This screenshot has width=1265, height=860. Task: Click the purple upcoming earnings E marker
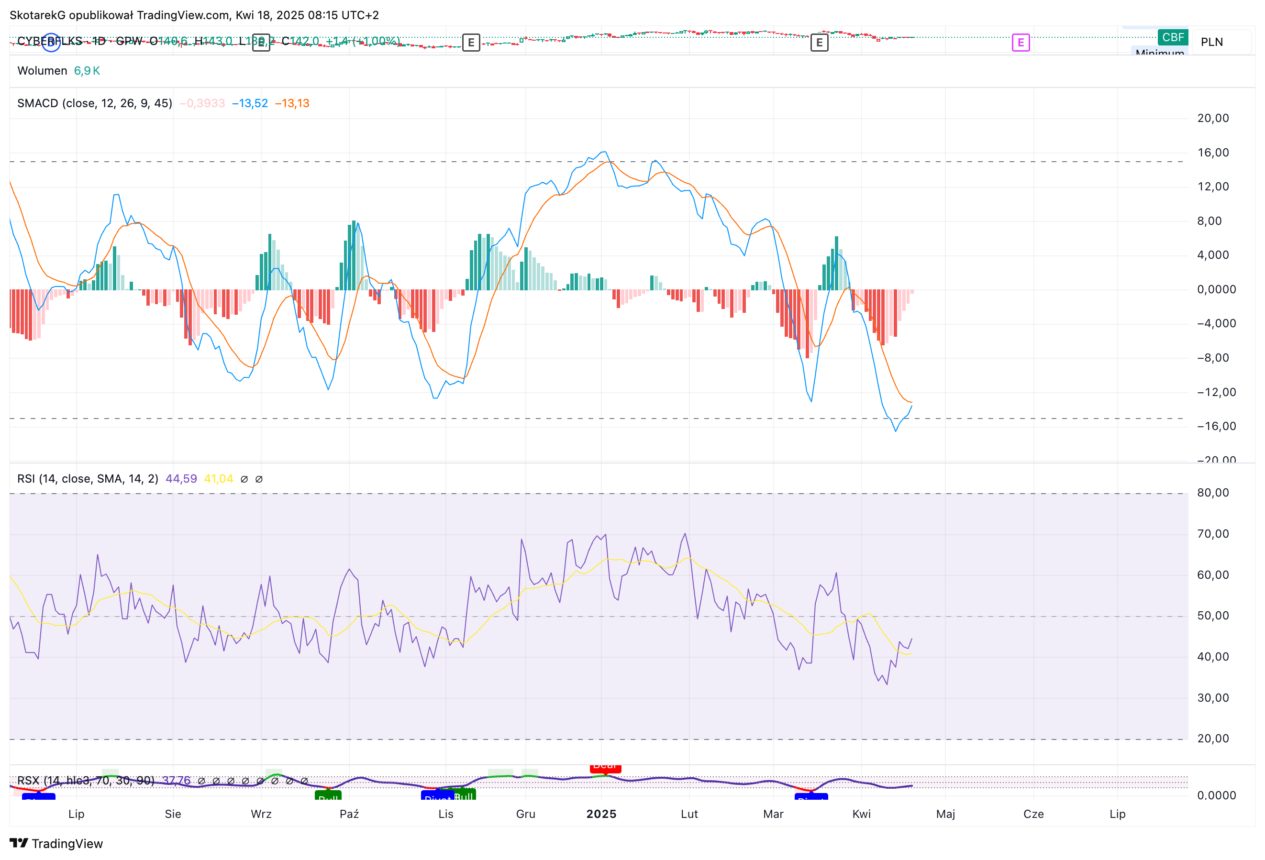[x=1021, y=43]
